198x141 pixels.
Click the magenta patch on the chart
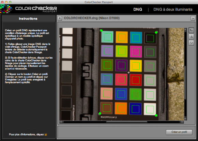coord(136,51)
